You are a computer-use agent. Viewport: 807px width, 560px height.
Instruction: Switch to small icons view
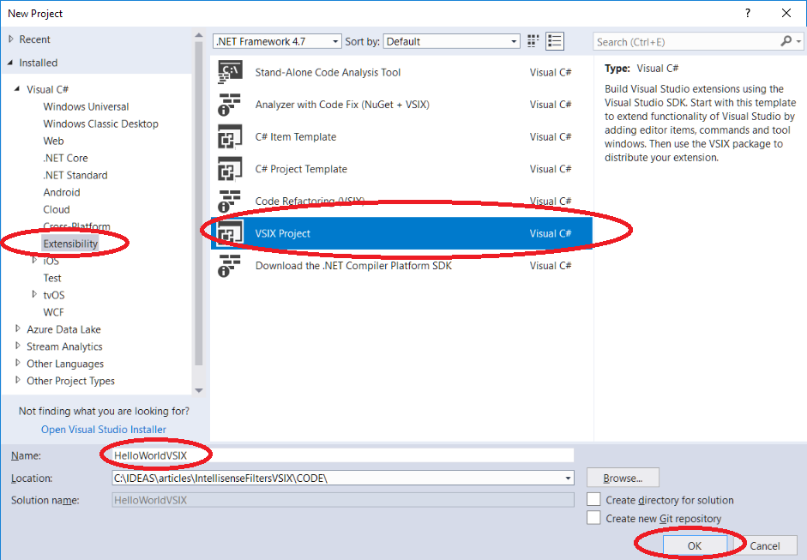(x=533, y=41)
